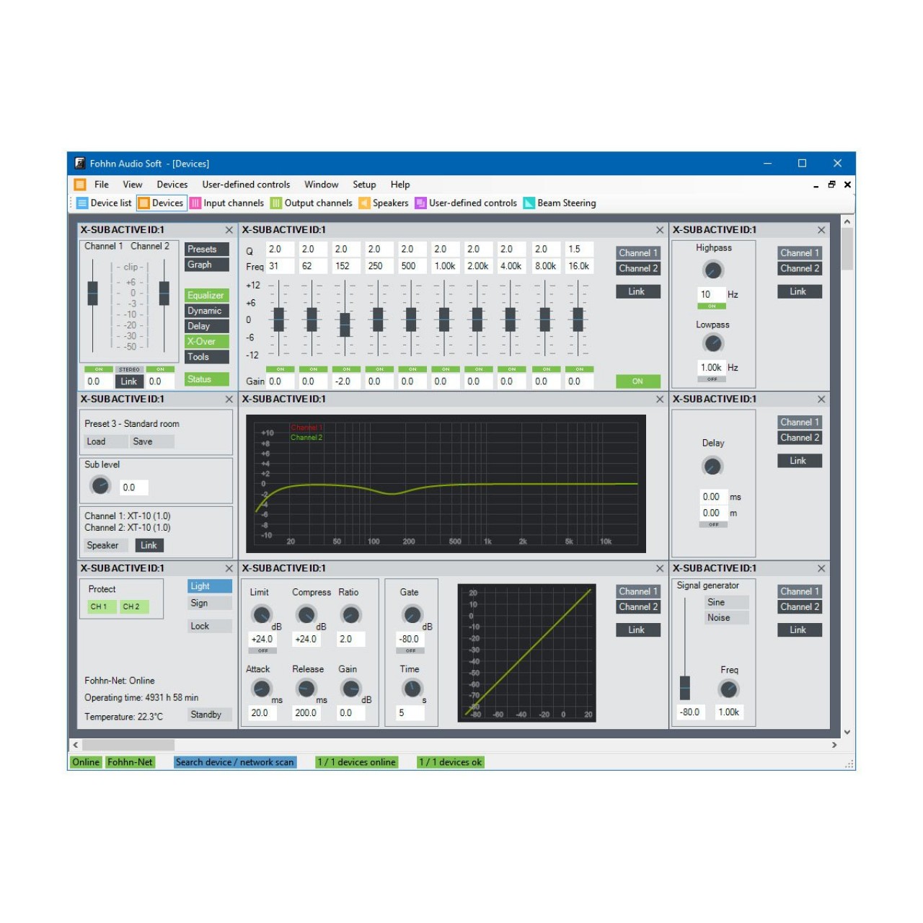Open the User-defined controls menu
The image size is (923, 923).
246,185
